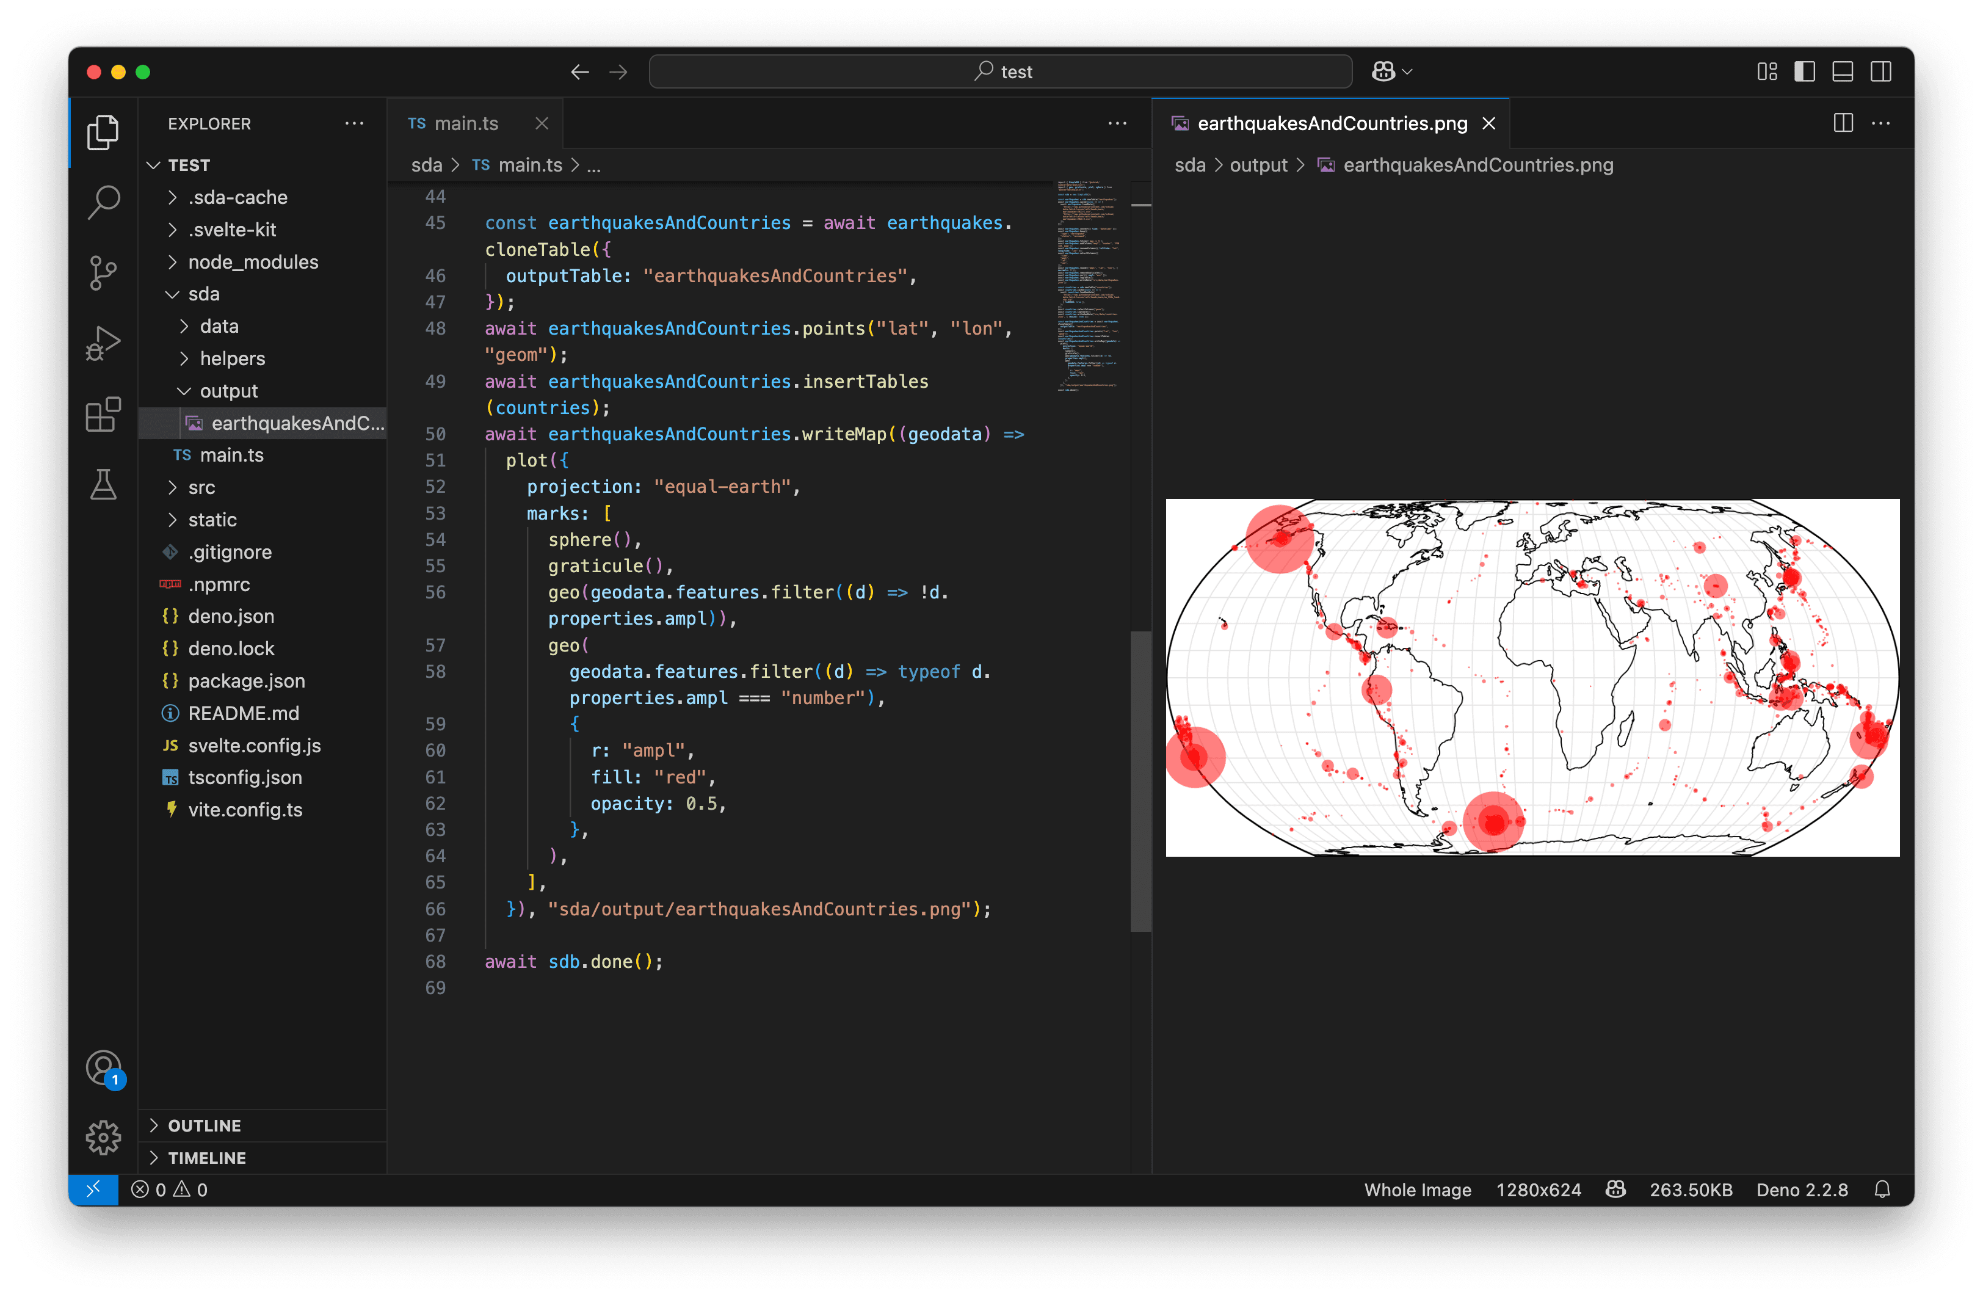
Task: Open package.json file
Action: [x=263, y=681]
